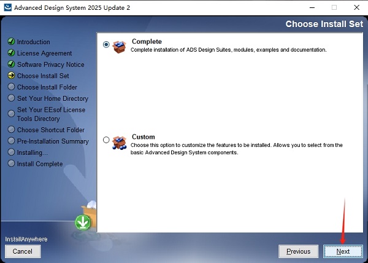This screenshot has height=263, width=368.
Task: Click the Pre-Installation Summary step
Action: click(52, 141)
